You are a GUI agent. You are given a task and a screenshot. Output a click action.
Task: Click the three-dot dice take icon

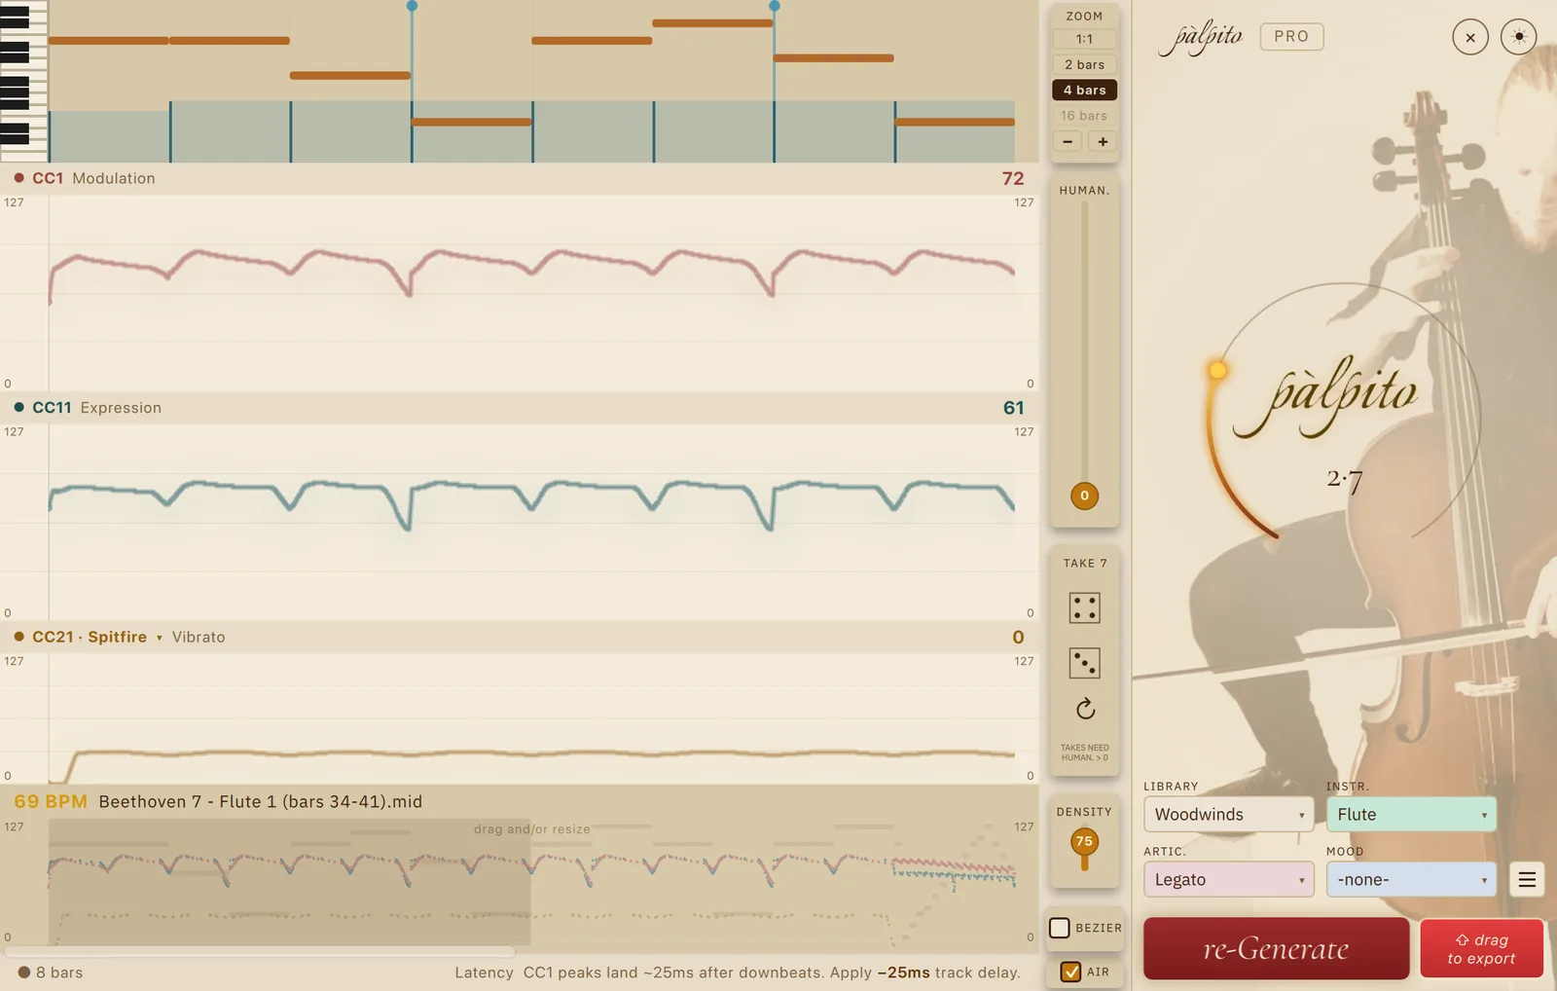coord(1084,663)
